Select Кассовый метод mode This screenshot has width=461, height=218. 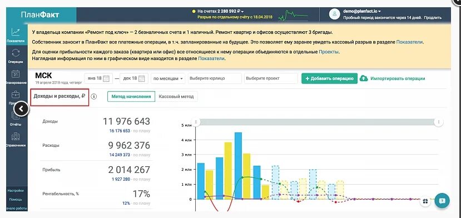(x=176, y=97)
